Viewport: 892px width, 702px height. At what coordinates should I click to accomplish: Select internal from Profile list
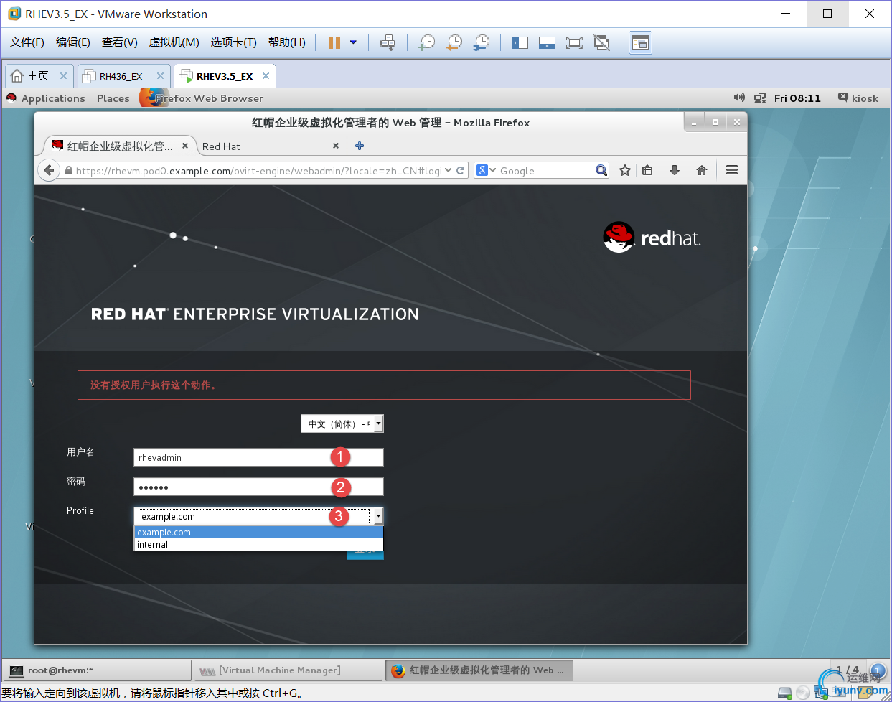pos(258,544)
